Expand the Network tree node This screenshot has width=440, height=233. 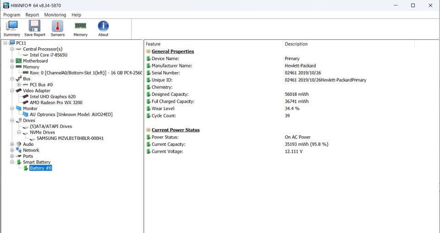click(x=12, y=150)
